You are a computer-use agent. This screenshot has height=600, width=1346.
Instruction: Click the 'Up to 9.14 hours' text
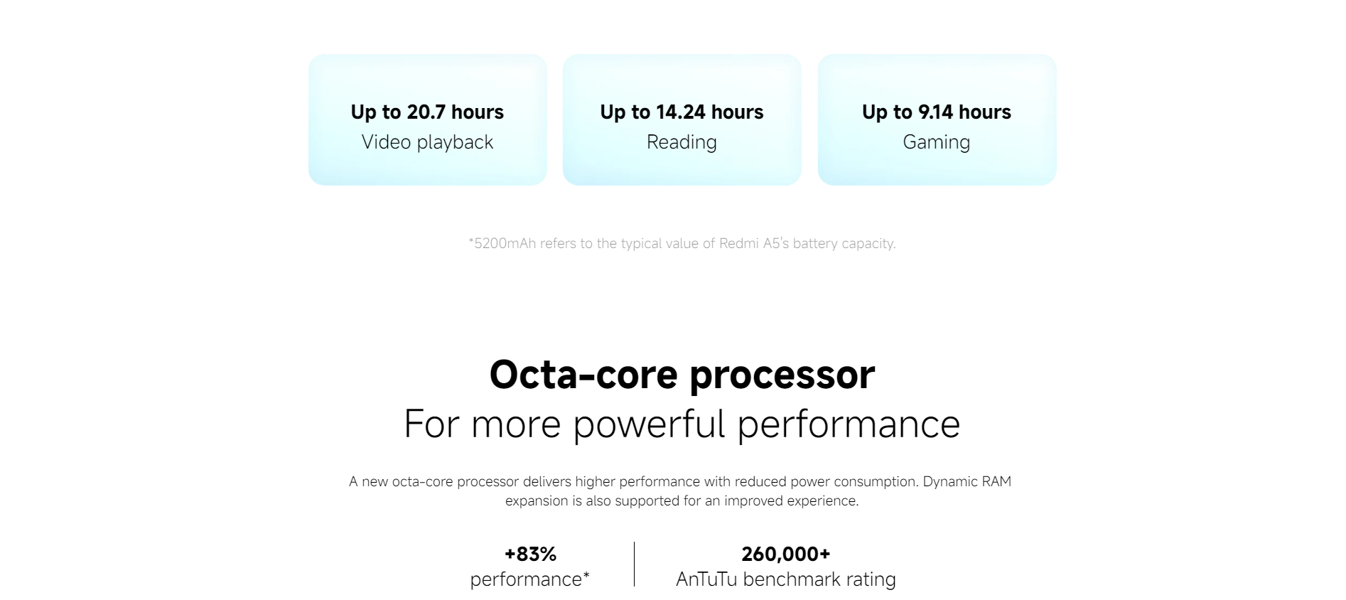tap(937, 112)
